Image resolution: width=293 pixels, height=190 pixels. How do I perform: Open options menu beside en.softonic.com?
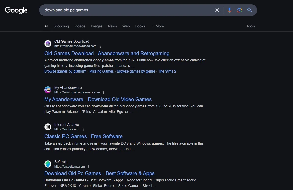(89, 167)
